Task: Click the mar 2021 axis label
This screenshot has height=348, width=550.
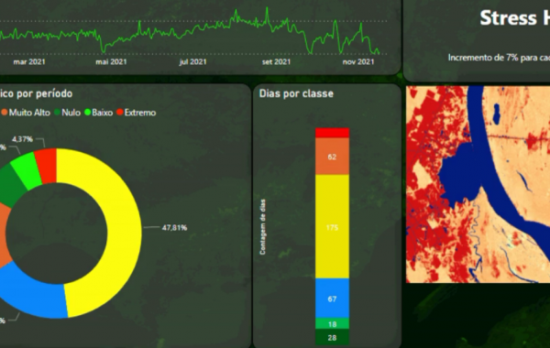Action: point(29,62)
